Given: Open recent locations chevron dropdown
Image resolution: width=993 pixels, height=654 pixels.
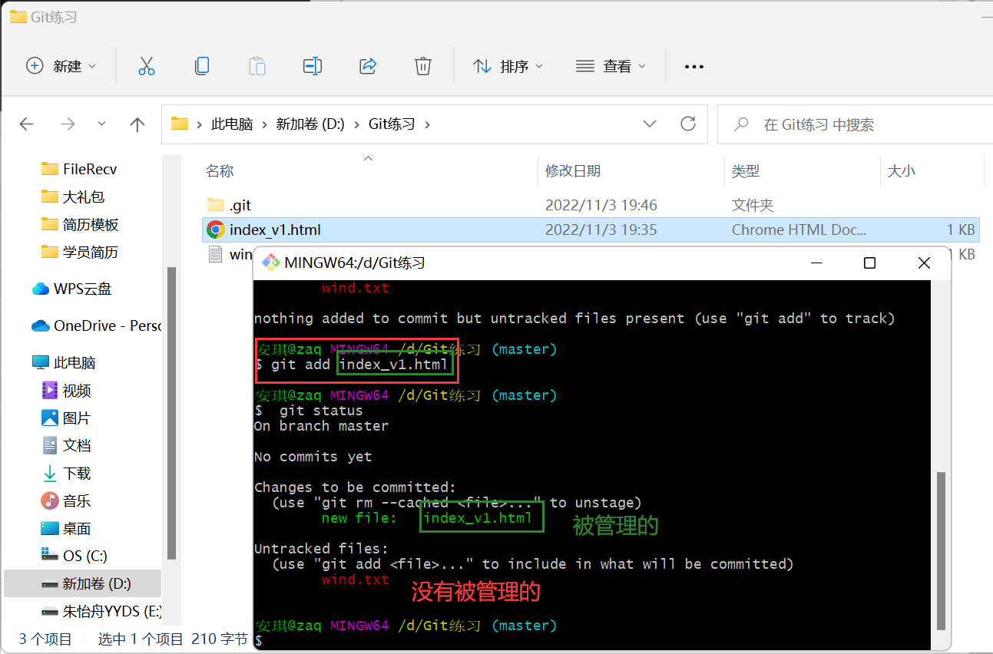Looking at the screenshot, I should (102, 124).
